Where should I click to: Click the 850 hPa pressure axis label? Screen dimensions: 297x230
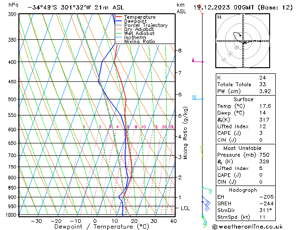13,188
